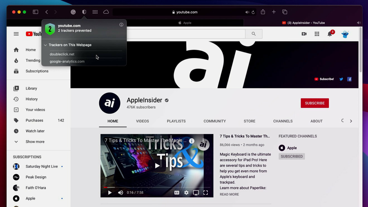Seek on the video progress bar
368x207 pixels.
(x=157, y=187)
